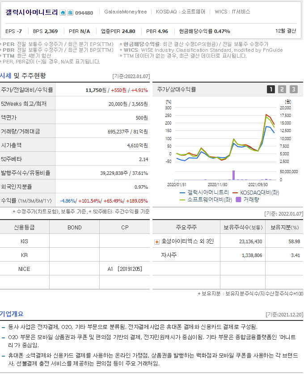Click KOSDAQ : 소프트웨어 classification
The image size is (304, 374).
coord(181,12)
